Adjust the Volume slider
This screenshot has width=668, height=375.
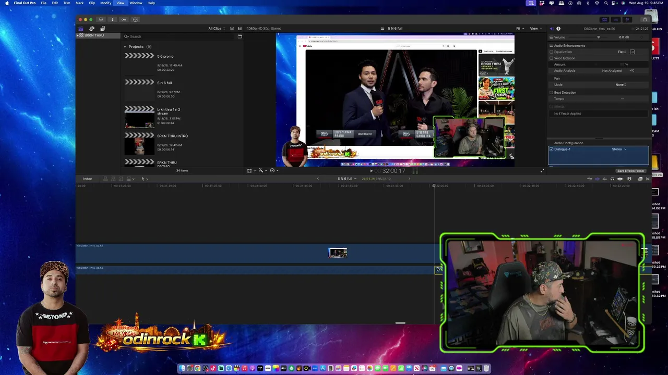pyautogui.click(x=599, y=37)
